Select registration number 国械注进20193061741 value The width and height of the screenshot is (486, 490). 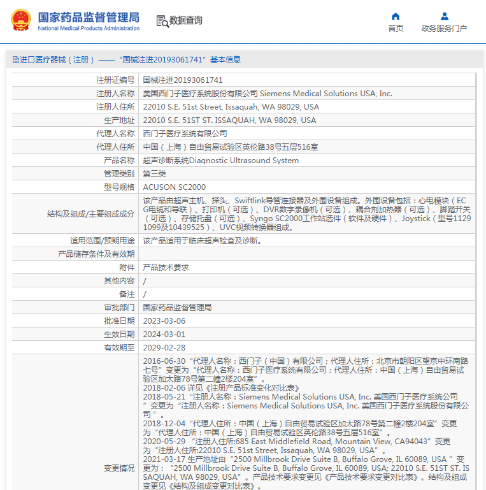[x=183, y=80]
